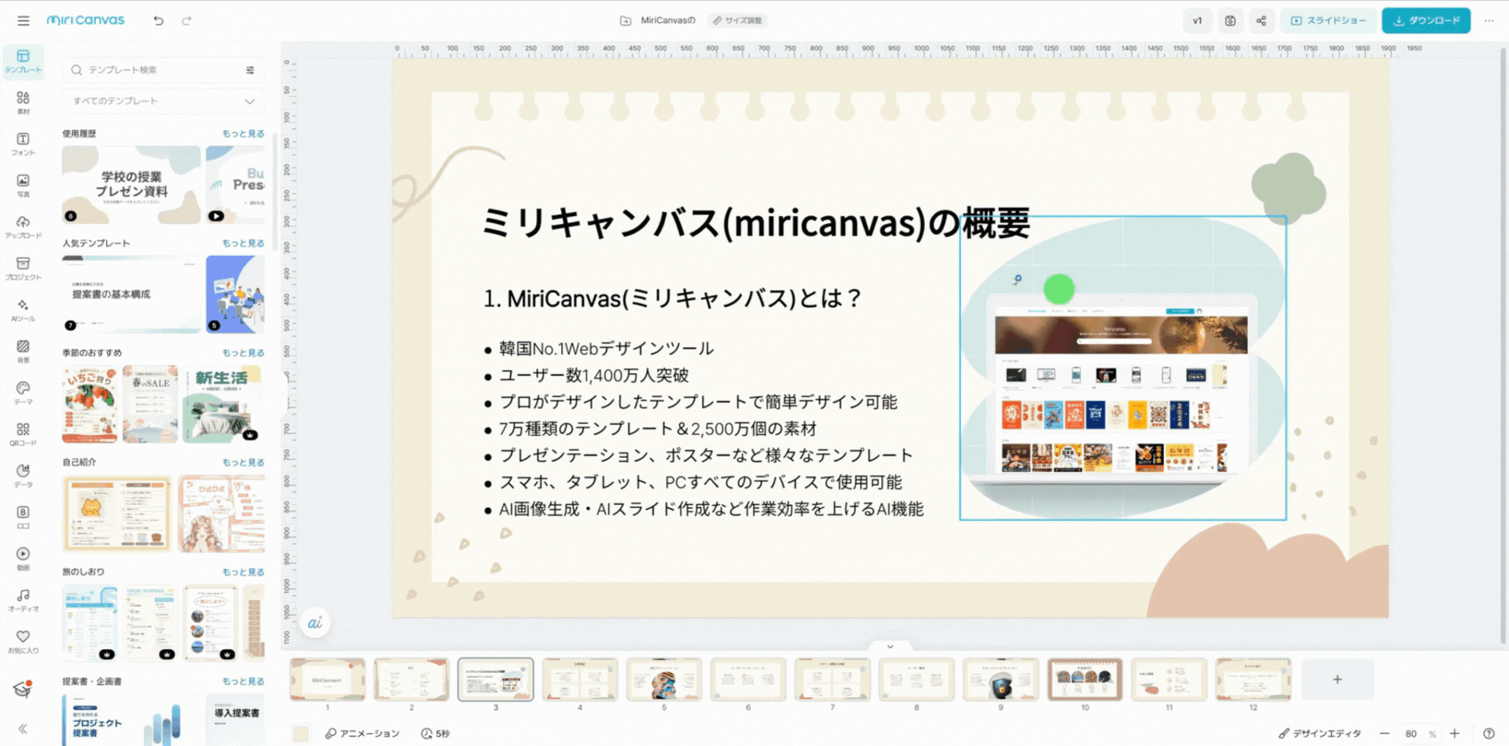Click もっと見る next to 提案書・企画書

243,682
